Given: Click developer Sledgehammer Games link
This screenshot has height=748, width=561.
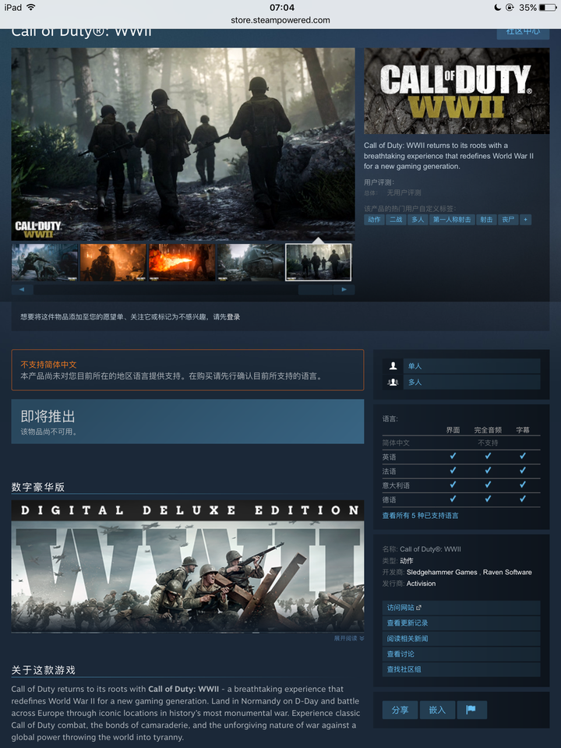Looking at the screenshot, I should coord(441,572).
